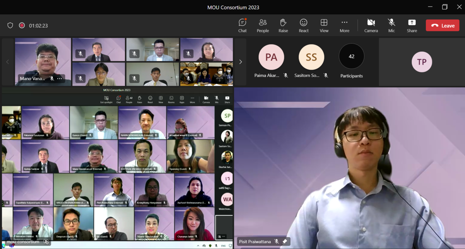
Task: Open the 42 Participants overflow list
Action: coord(351,57)
